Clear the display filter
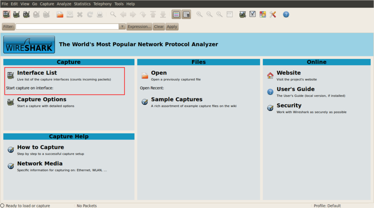 pyautogui.click(x=159, y=27)
